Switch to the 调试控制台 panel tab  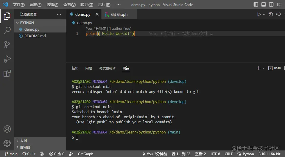pos(107,68)
